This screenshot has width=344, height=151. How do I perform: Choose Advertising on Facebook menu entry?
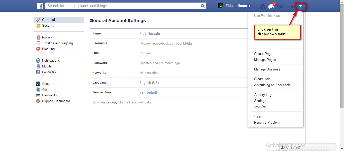point(272,85)
